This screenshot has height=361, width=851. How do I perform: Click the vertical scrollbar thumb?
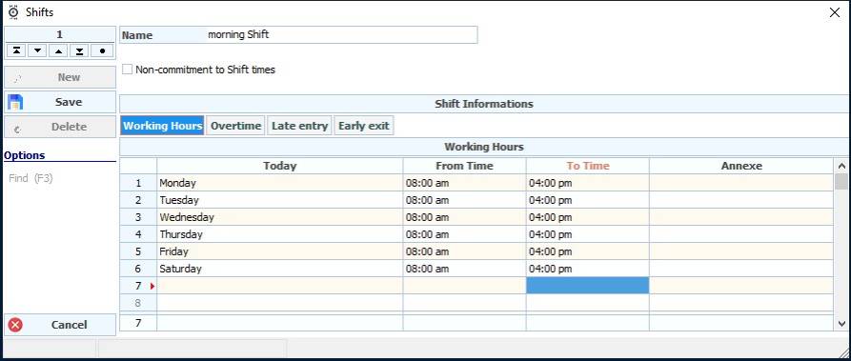(x=841, y=181)
